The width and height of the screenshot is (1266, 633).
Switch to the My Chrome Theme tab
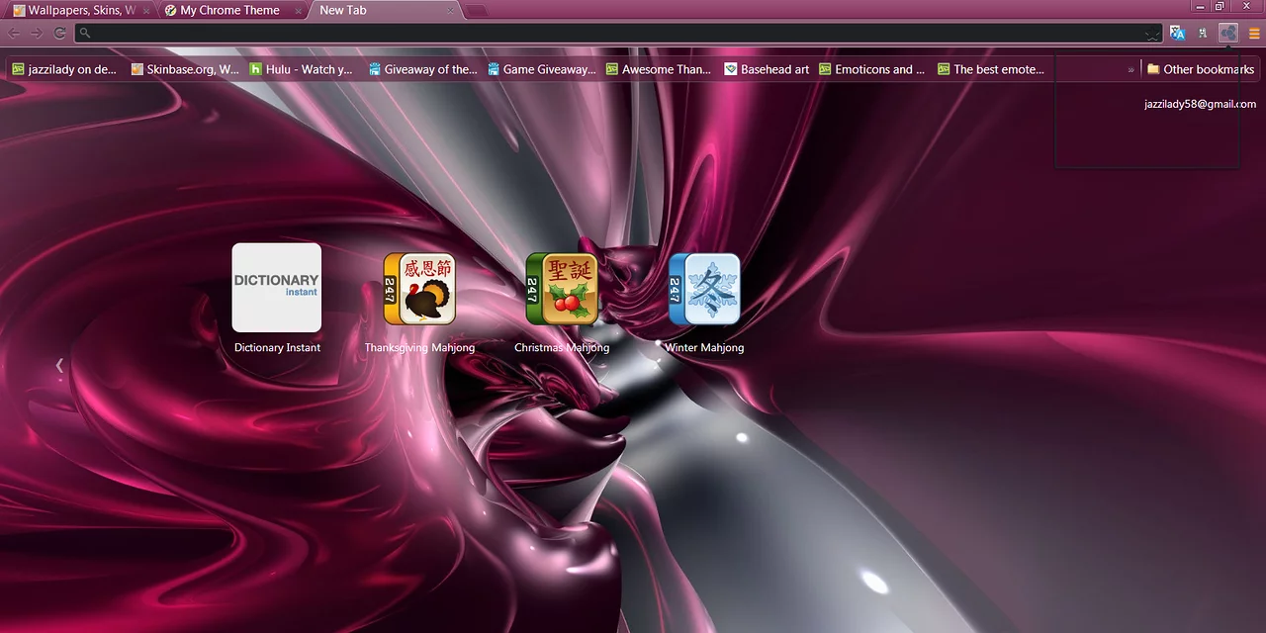click(x=229, y=10)
